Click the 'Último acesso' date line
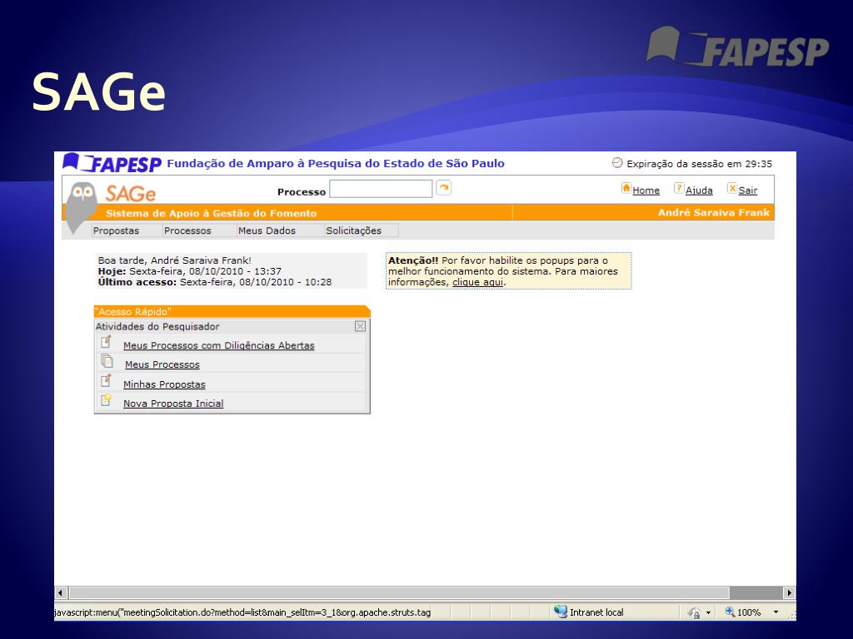Viewport: 853px width, 639px height. (215, 282)
